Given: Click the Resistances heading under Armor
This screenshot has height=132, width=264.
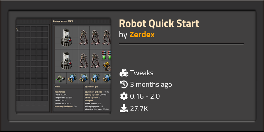Looking at the screenshot, I should [60, 92].
